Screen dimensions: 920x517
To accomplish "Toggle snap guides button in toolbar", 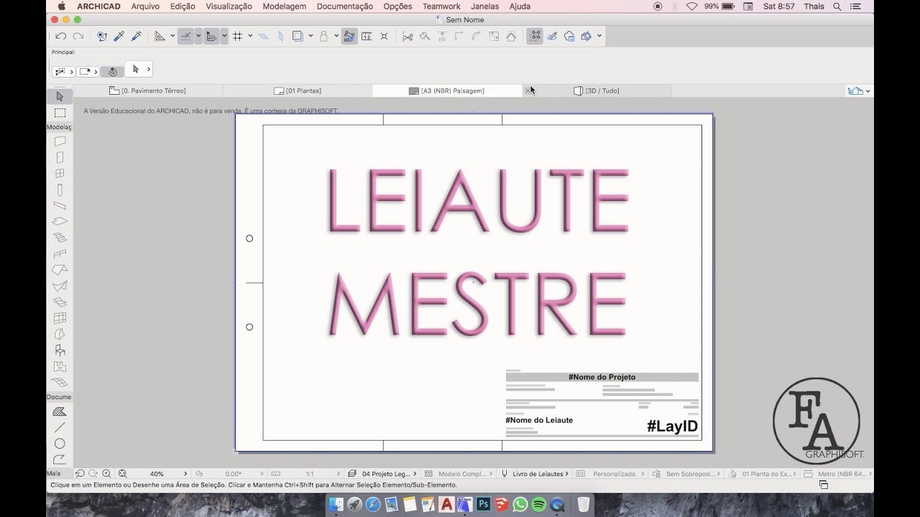I will pyautogui.click(x=185, y=36).
